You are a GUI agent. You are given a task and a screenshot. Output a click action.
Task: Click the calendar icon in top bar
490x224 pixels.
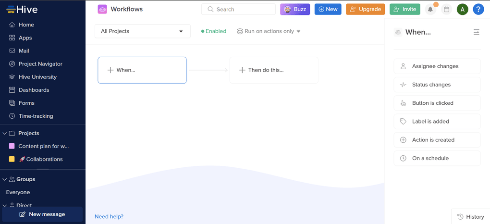(x=446, y=9)
